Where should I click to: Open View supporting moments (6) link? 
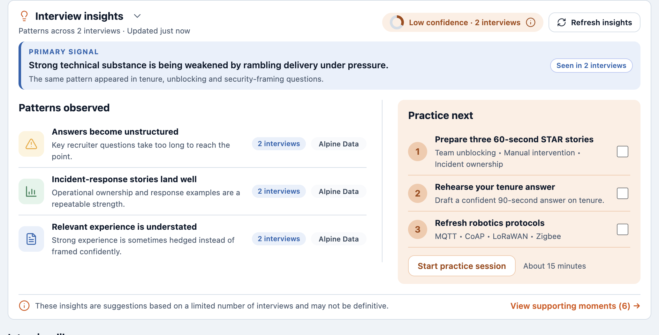tap(575, 306)
